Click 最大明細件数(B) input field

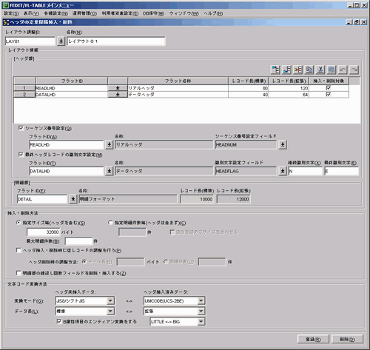78,241
